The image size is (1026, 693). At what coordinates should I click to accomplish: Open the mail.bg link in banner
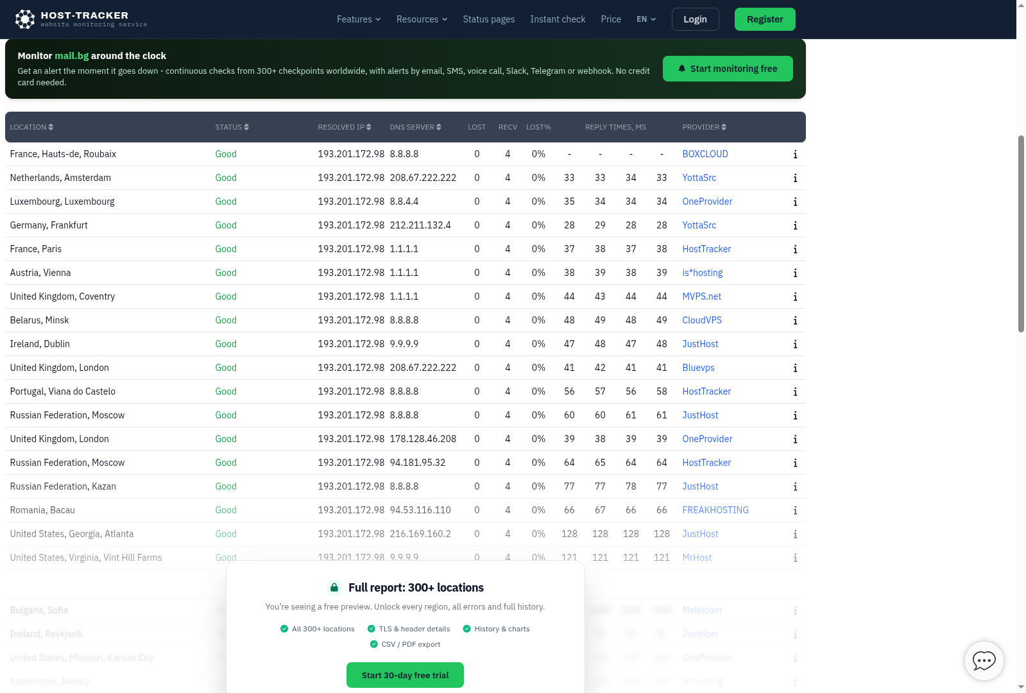click(72, 56)
